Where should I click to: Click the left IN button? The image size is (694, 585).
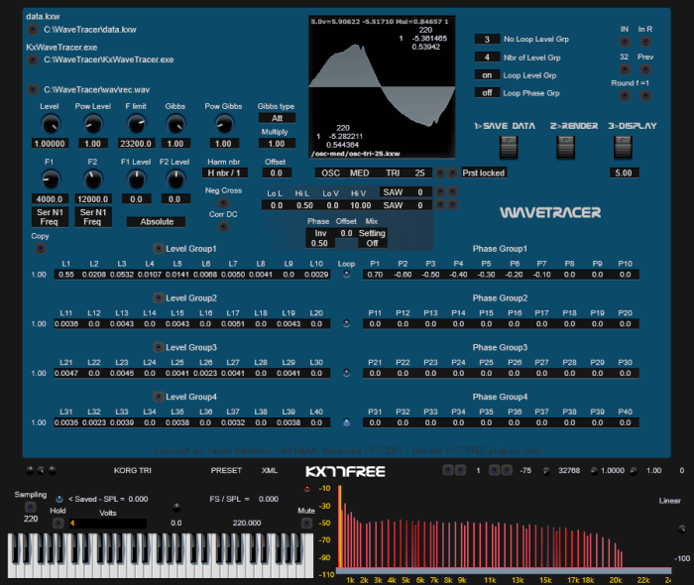click(x=625, y=42)
